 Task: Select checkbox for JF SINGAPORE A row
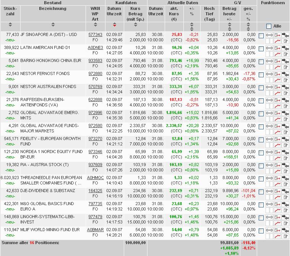point(261,36)
